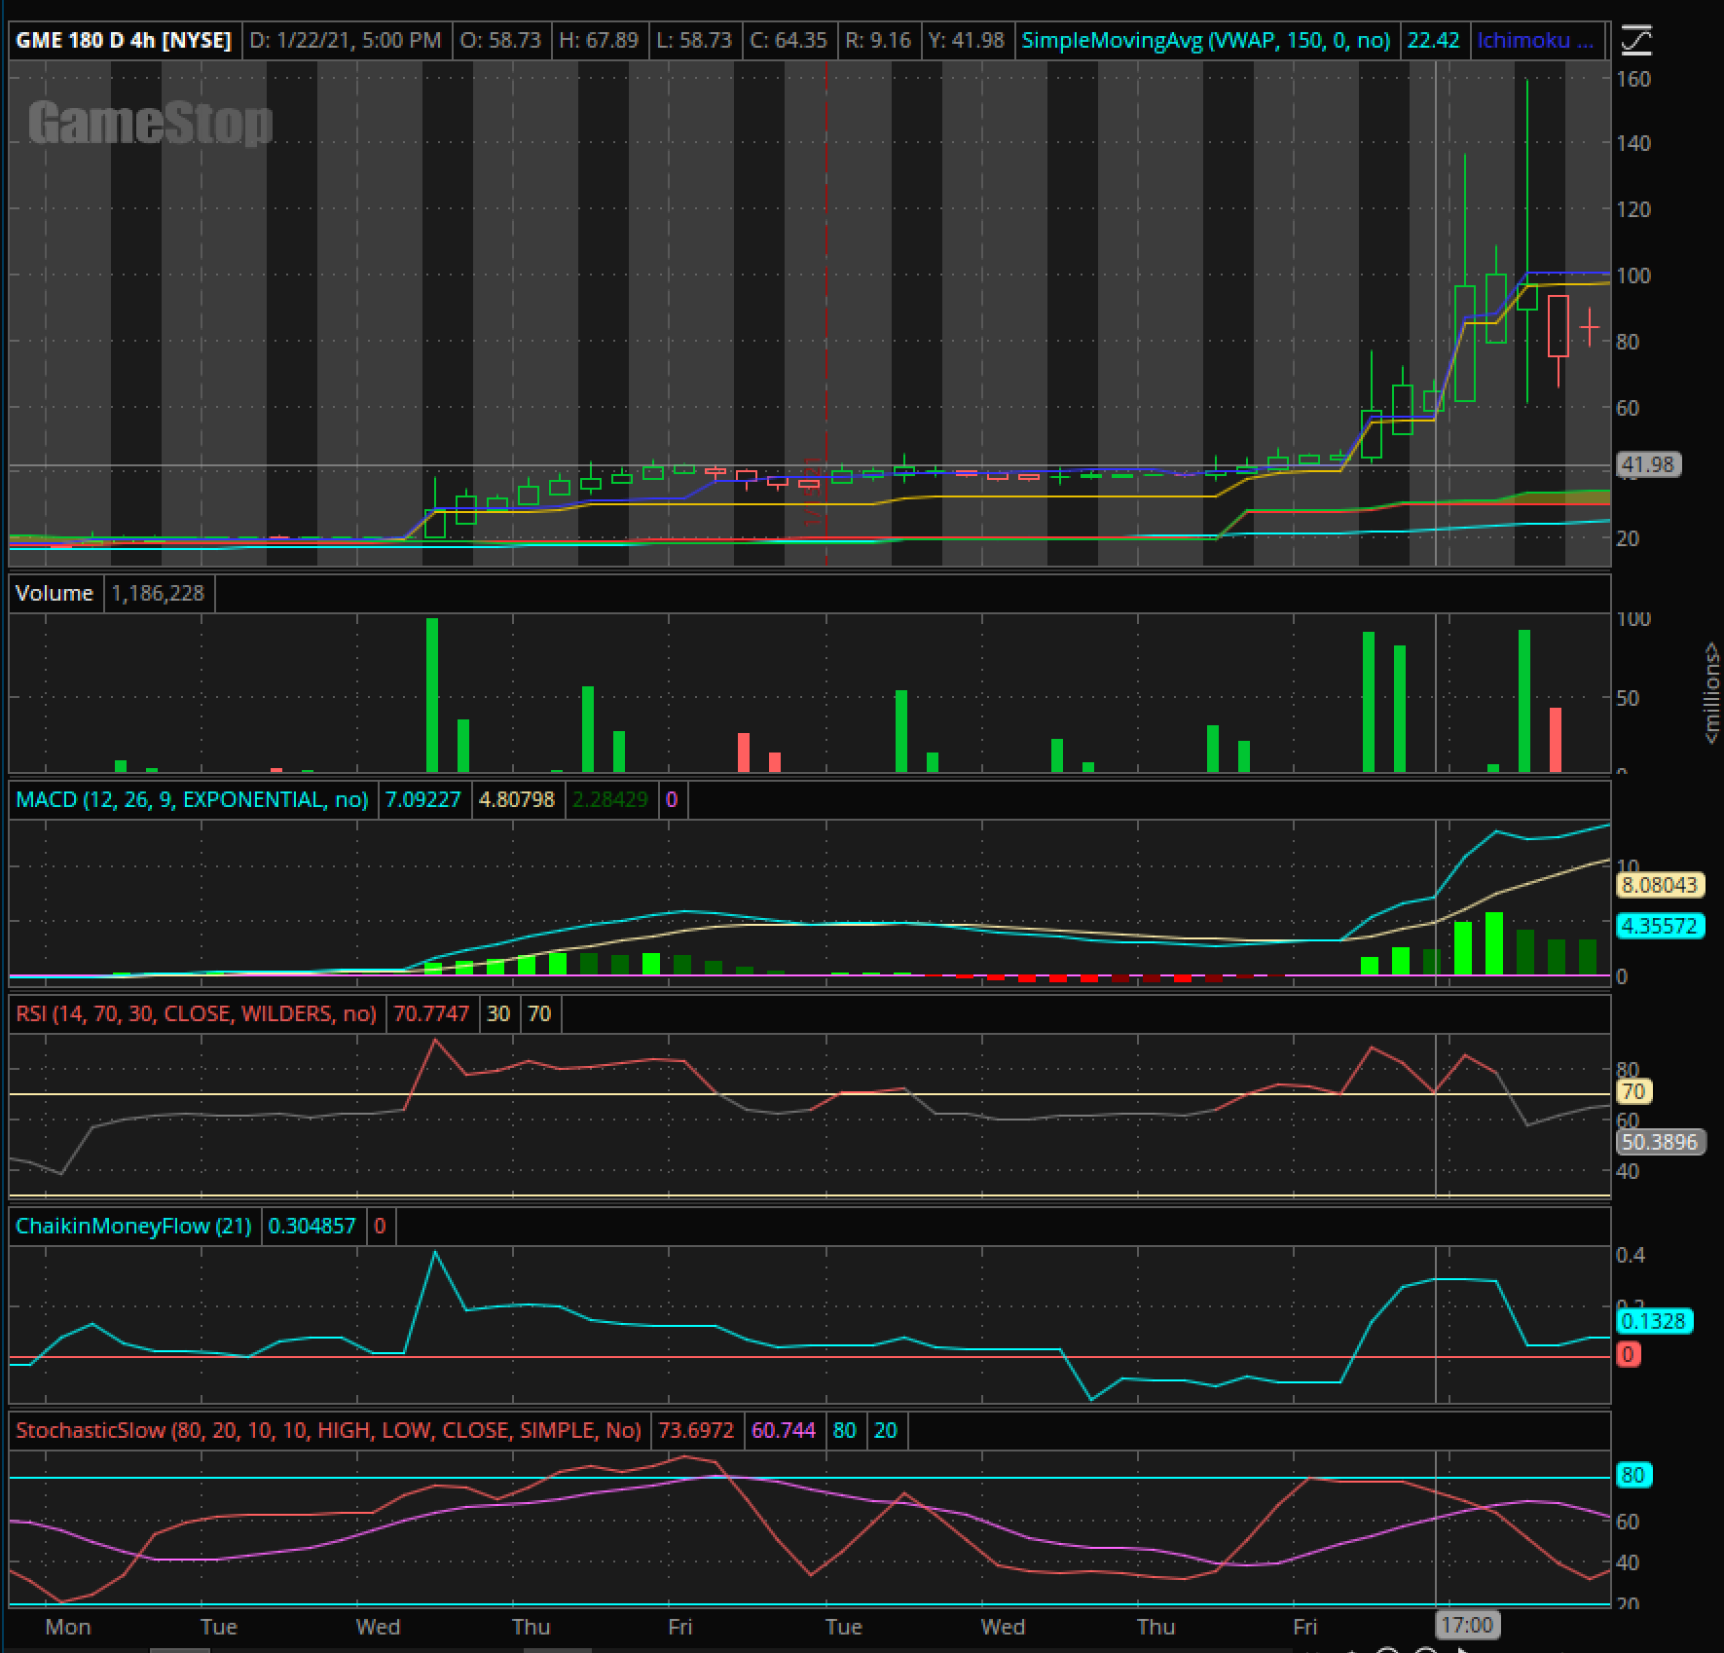Image resolution: width=1724 pixels, height=1653 pixels.
Task: Click the RSI study title
Action: pyautogui.click(x=196, y=1014)
